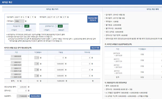Click the 기타수당 field for 2025.11.1 period
This screenshot has width=162, height=99.
(86, 70)
